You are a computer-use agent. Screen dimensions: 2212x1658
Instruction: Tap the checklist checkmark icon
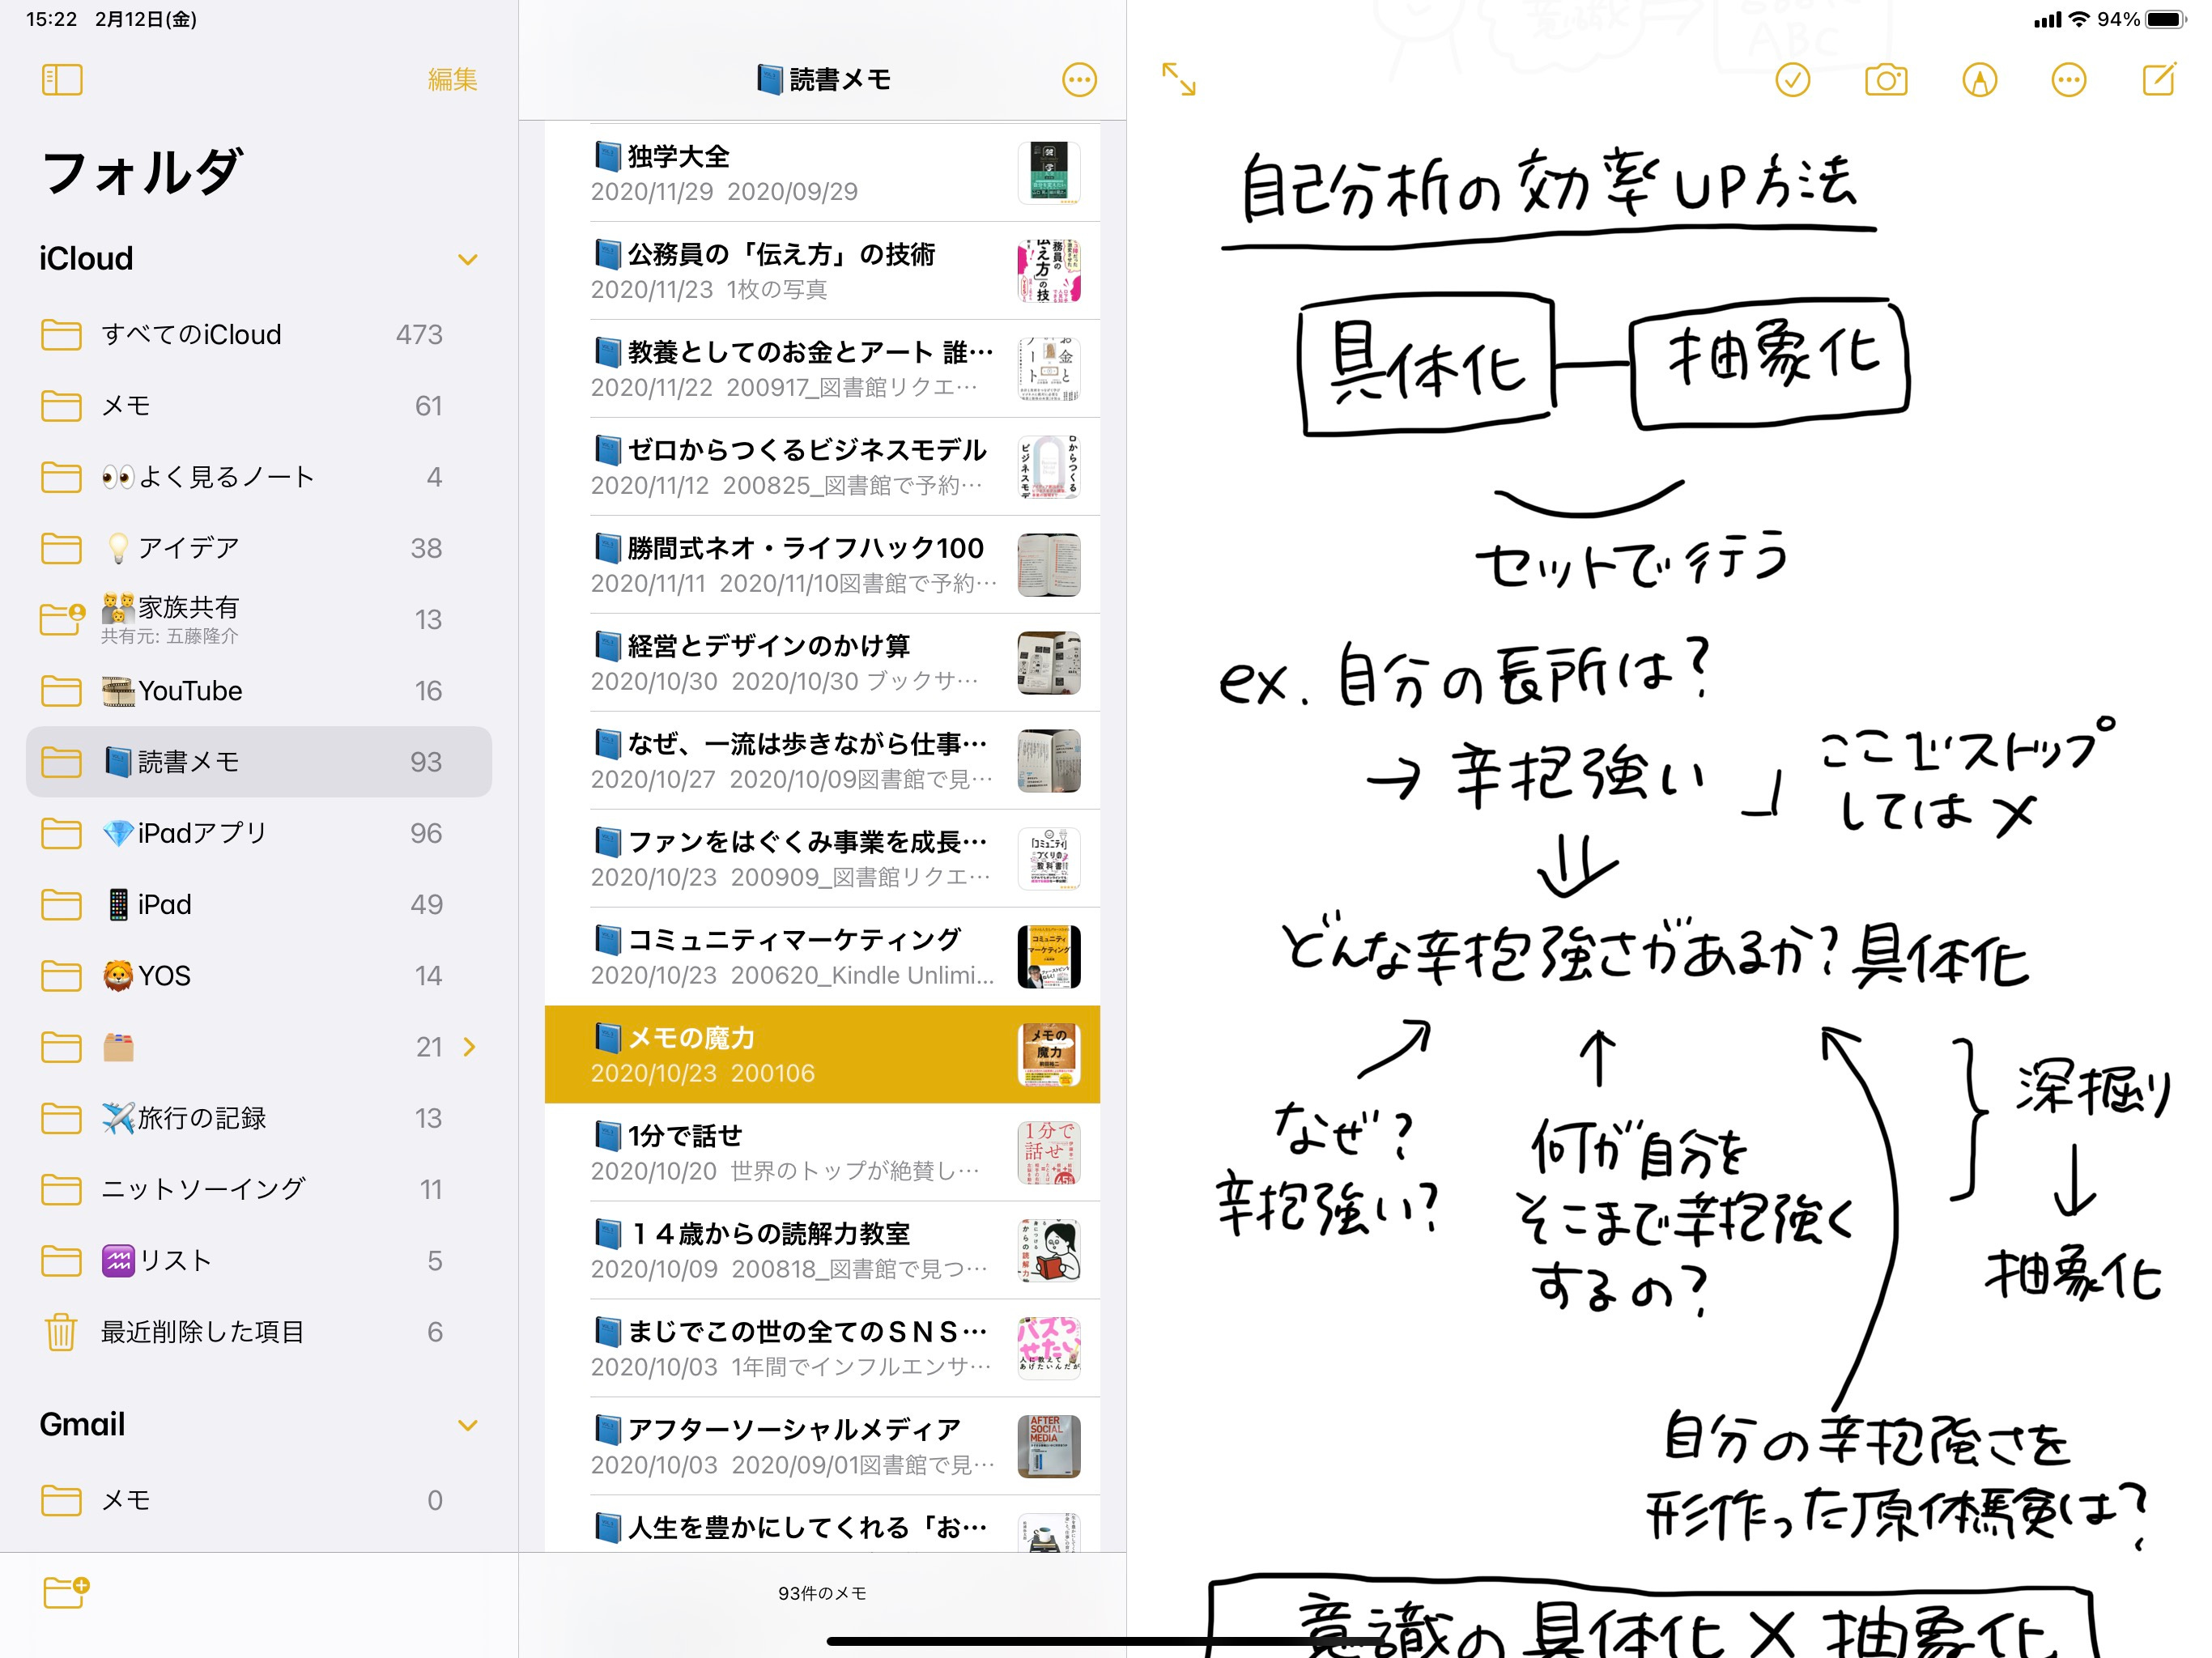click(1793, 80)
